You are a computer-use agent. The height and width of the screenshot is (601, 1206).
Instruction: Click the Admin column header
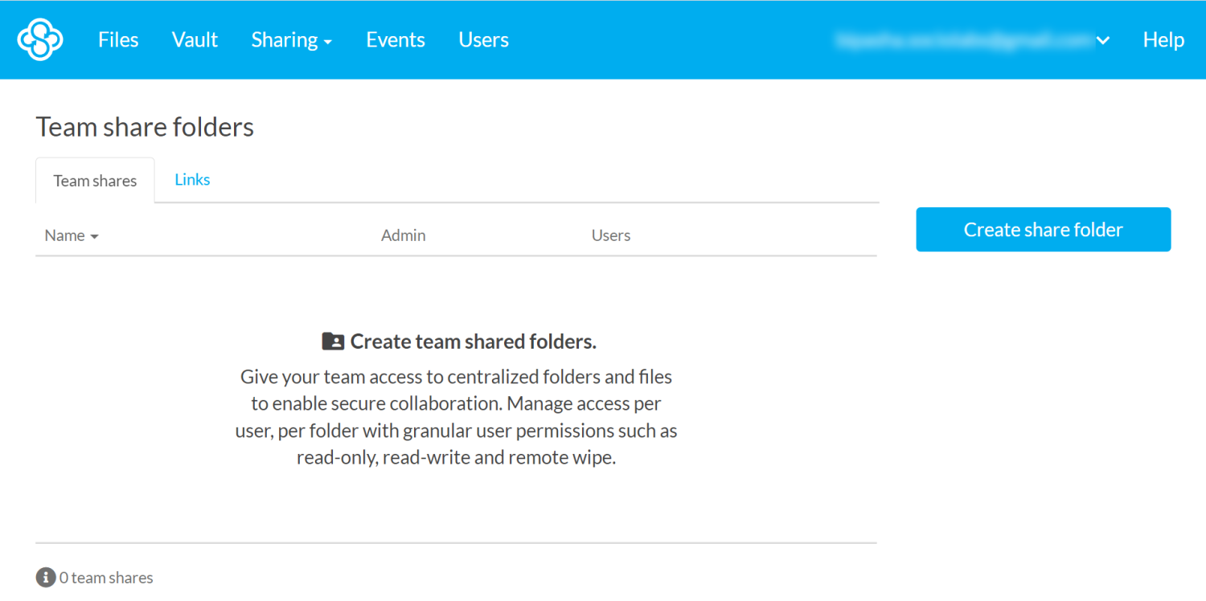tap(403, 235)
